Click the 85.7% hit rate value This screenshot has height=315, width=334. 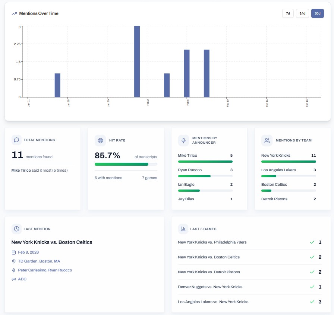(x=107, y=156)
